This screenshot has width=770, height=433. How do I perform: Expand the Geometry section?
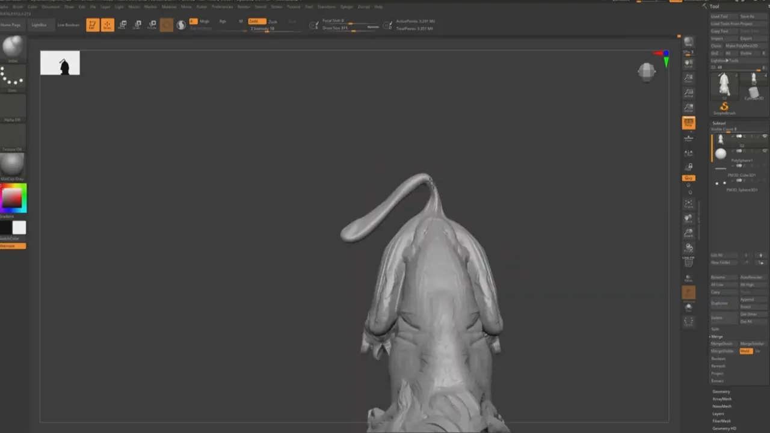[x=721, y=392]
